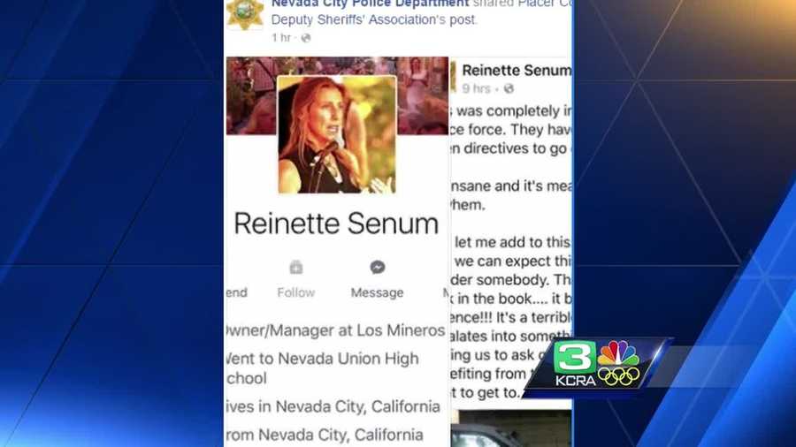This screenshot has height=447, width=796.
Task: Click globe privacy icon next to 9 hrs
Action: [509, 88]
